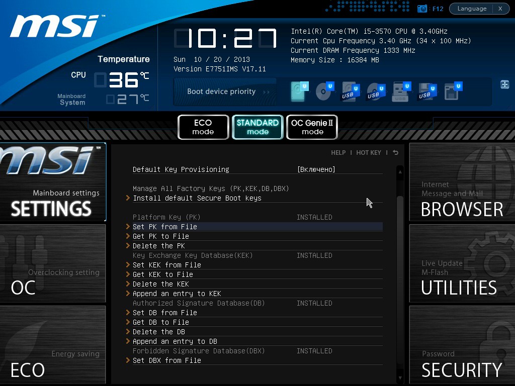Click Manage All Factory Keys text

[x=211, y=188]
